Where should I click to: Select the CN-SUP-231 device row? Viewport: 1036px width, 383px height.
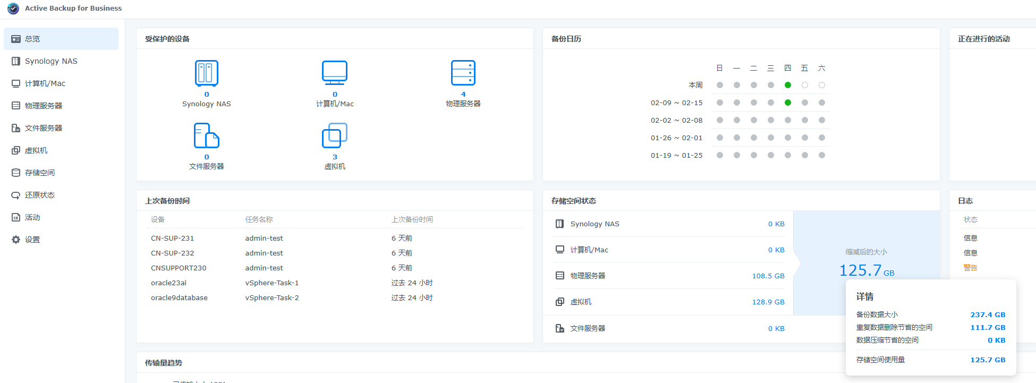[335, 238]
